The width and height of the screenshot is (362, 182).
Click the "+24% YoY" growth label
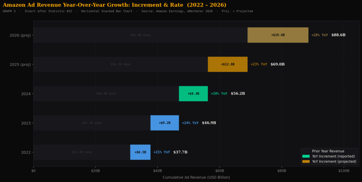(190, 123)
